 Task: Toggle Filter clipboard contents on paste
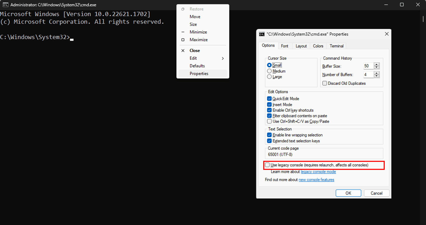point(269,116)
